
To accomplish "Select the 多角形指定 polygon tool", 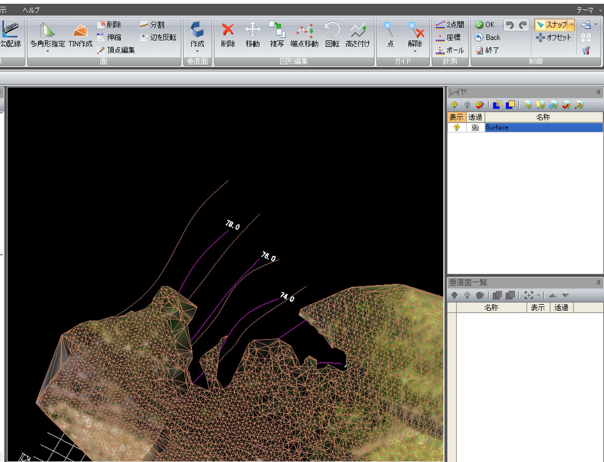I will coord(48,35).
